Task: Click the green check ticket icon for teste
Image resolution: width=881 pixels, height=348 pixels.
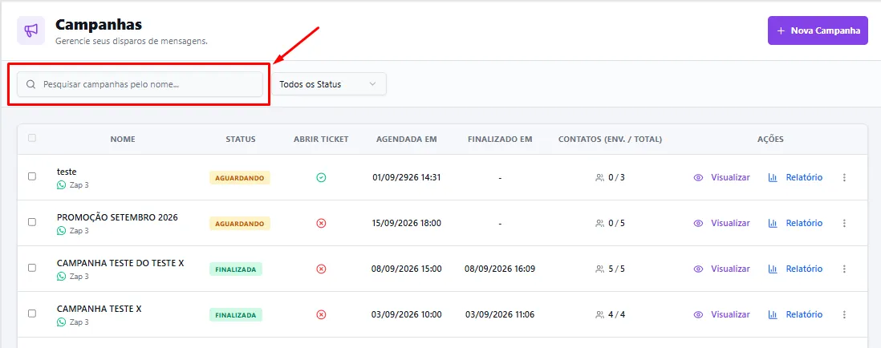Action: [321, 177]
